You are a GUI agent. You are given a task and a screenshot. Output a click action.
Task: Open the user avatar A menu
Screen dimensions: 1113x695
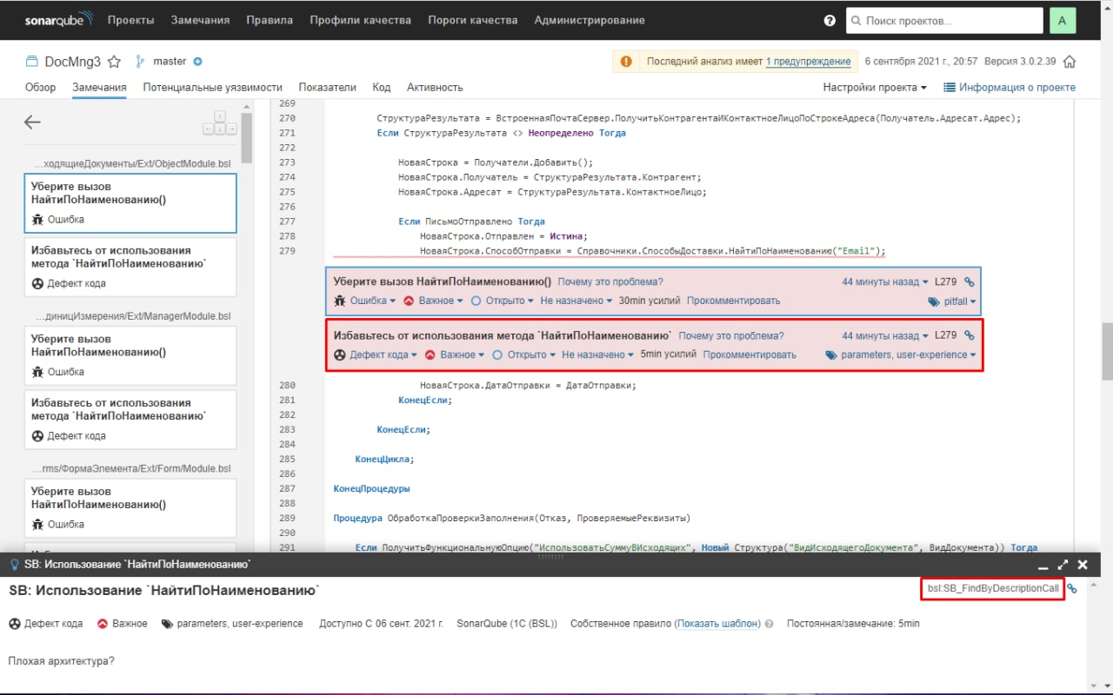[1063, 20]
